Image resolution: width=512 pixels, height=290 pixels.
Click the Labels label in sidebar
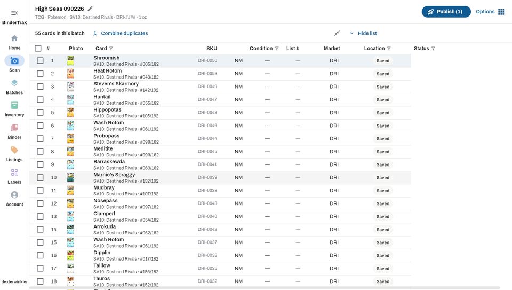pos(14,182)
